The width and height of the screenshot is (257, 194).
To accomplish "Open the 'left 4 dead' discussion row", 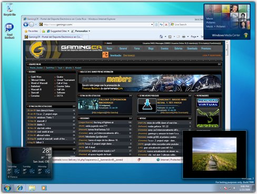I will tap(105, 147).
